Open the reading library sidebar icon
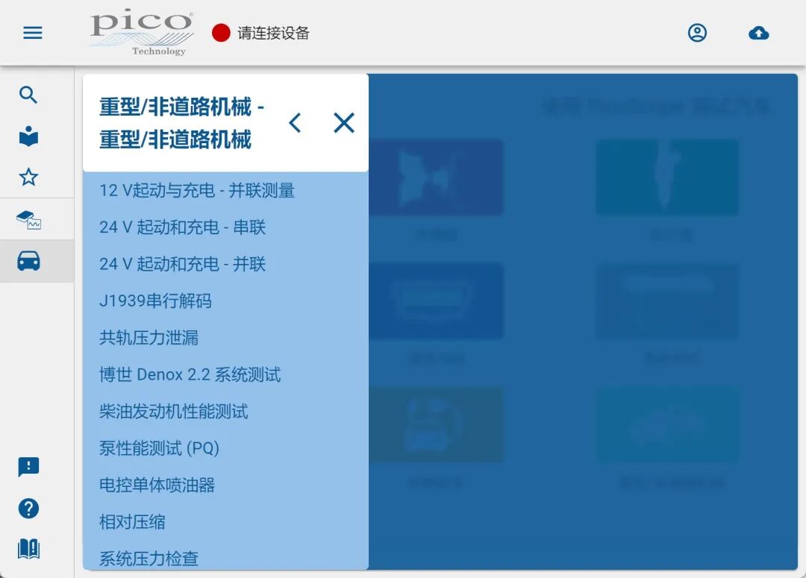Viewport: 806px width, 578px height. 28,136
